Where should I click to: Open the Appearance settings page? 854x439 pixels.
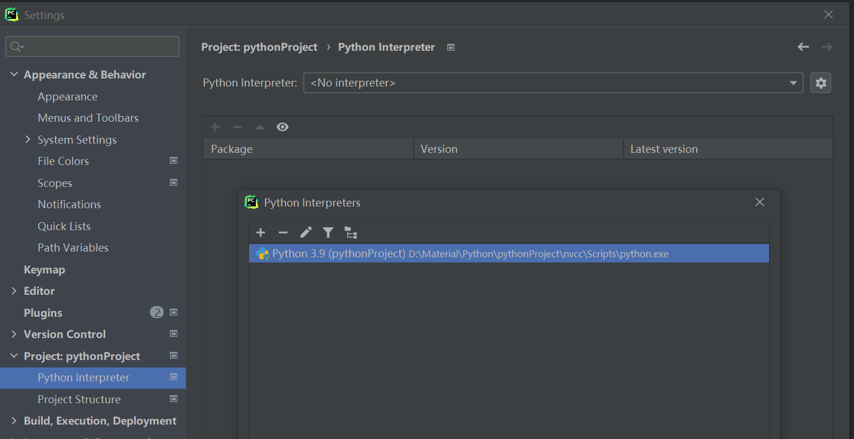coord(68,96)
